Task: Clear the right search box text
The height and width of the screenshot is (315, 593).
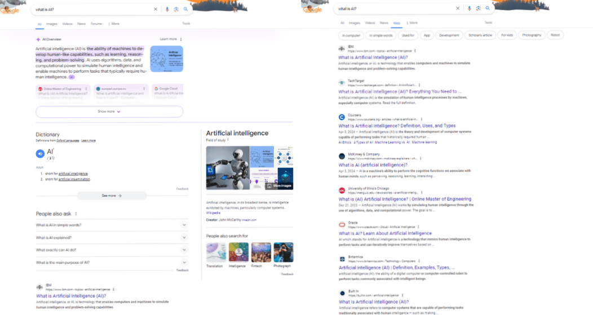Action: (x=458, y=8)
